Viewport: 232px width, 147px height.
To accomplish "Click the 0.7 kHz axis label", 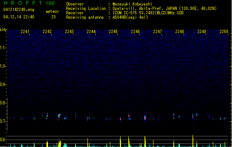I will (x=3, y=121).
